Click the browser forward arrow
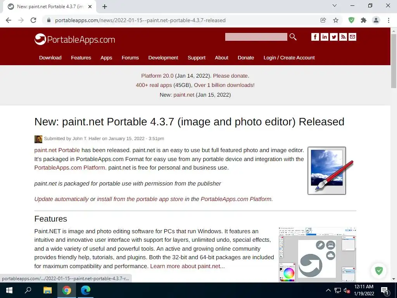The image size is (397, 298). click(x=21, y=20)
